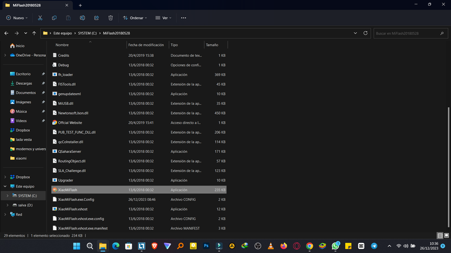Viewport: 451px width, 253px height.
Task: Select the Credits text document
Action: pyautogui.click(x=139, y=56)
